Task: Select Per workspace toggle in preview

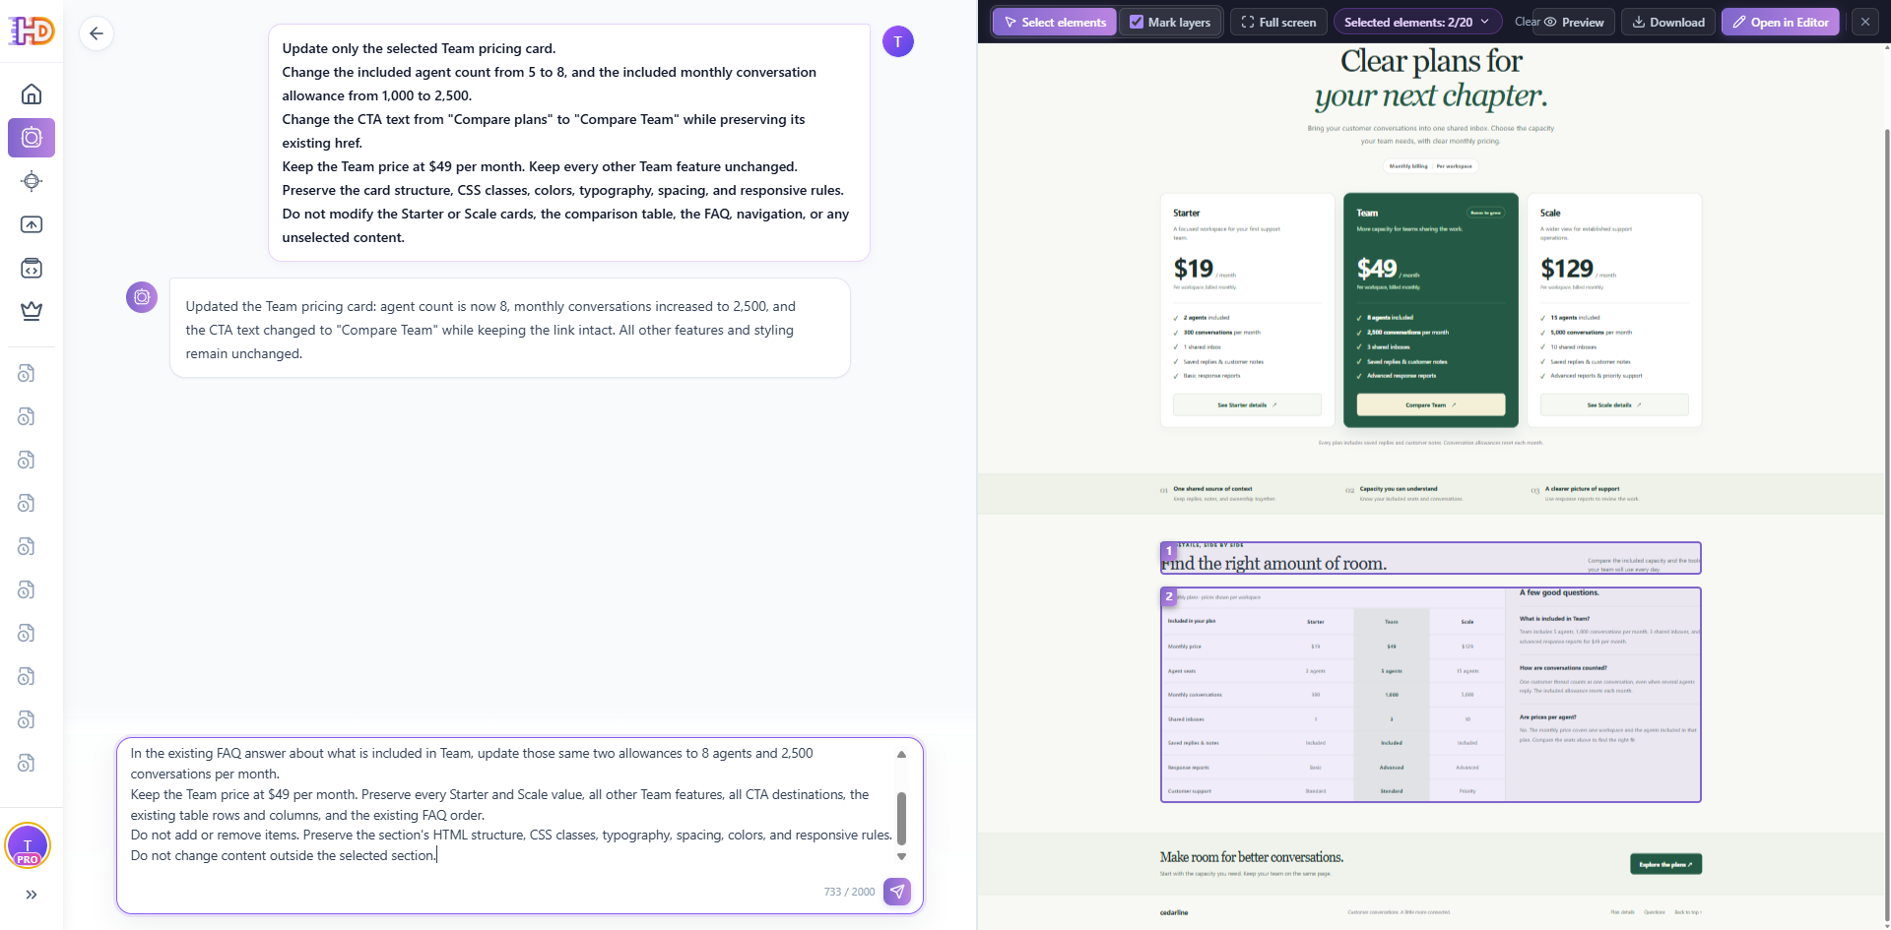Action: 1454,166
